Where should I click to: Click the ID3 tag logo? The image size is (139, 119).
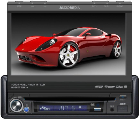coord(119,87)
